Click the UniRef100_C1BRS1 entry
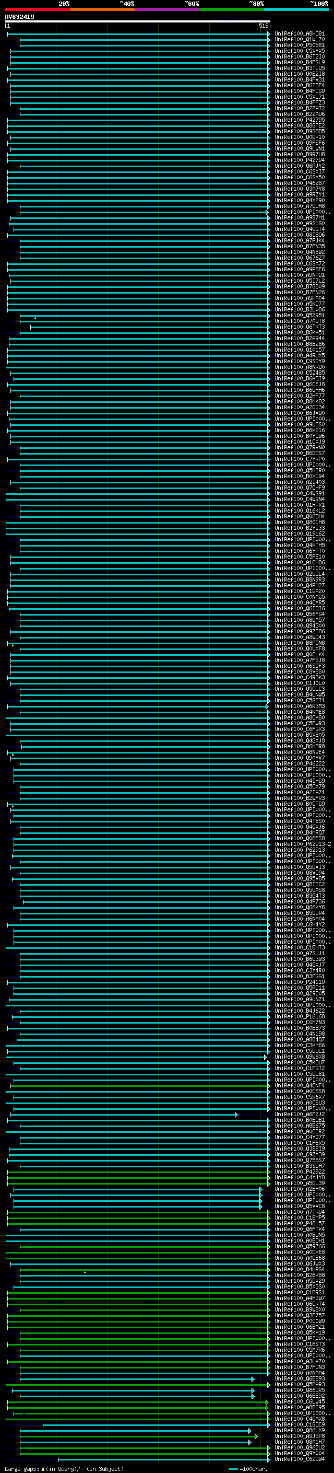The image size is (334, 1473). (x=300, y=1292)
